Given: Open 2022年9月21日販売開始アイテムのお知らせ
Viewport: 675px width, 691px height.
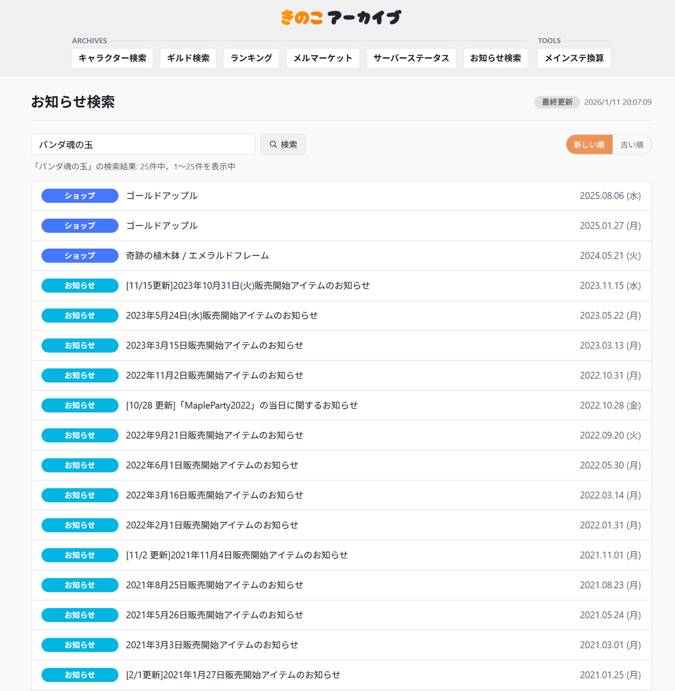Looking at the screenshot, I should click(341, 435).
